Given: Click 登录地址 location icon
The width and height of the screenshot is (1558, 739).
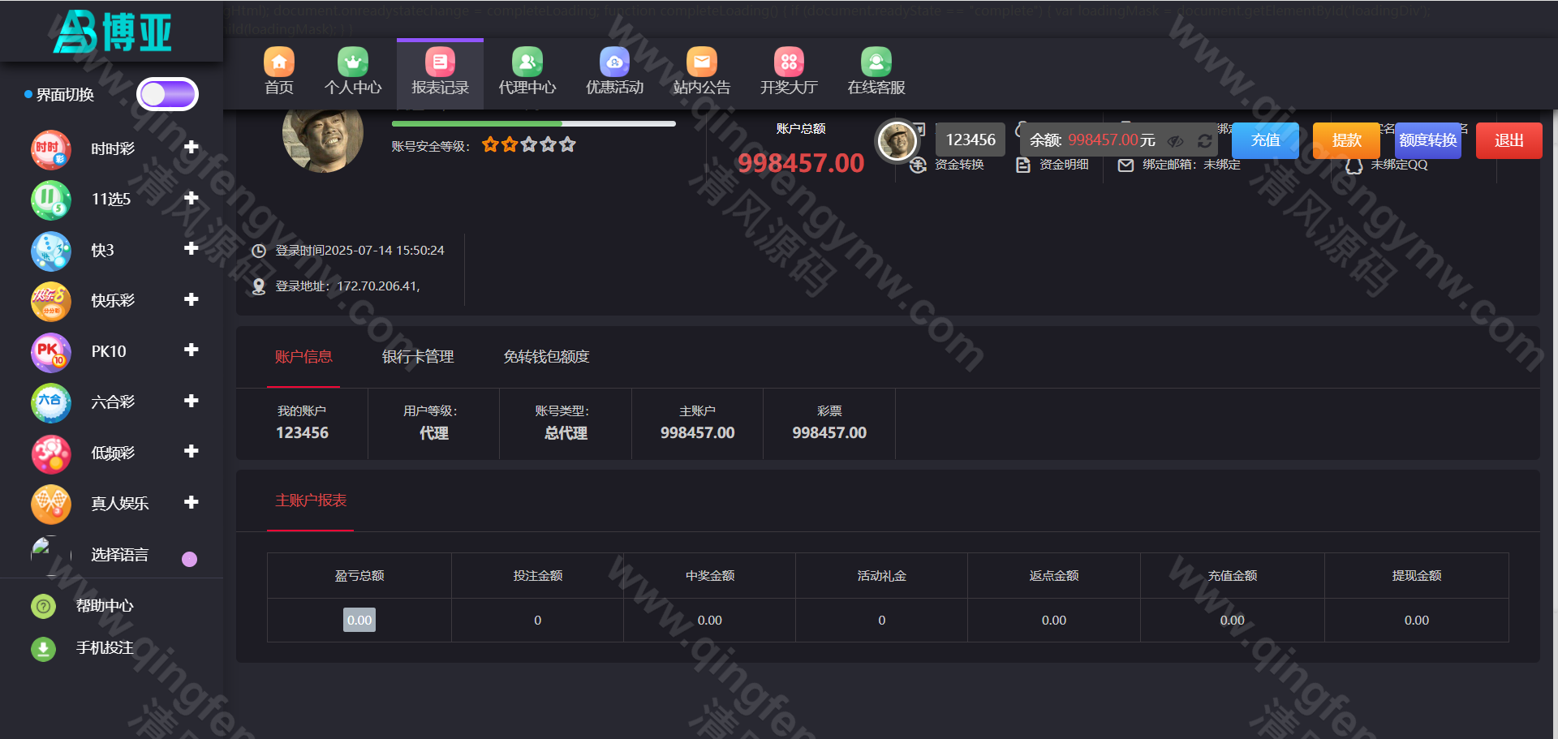Looking at the screenshot, I should (x=259, y=286).
